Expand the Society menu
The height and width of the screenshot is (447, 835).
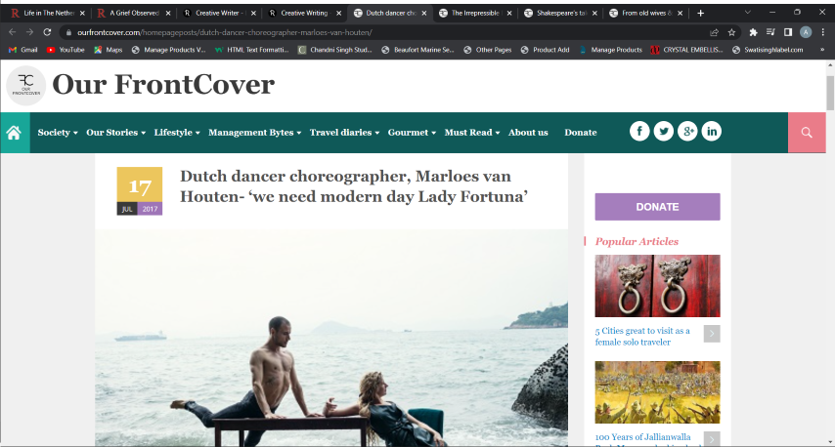coord(58,133)
